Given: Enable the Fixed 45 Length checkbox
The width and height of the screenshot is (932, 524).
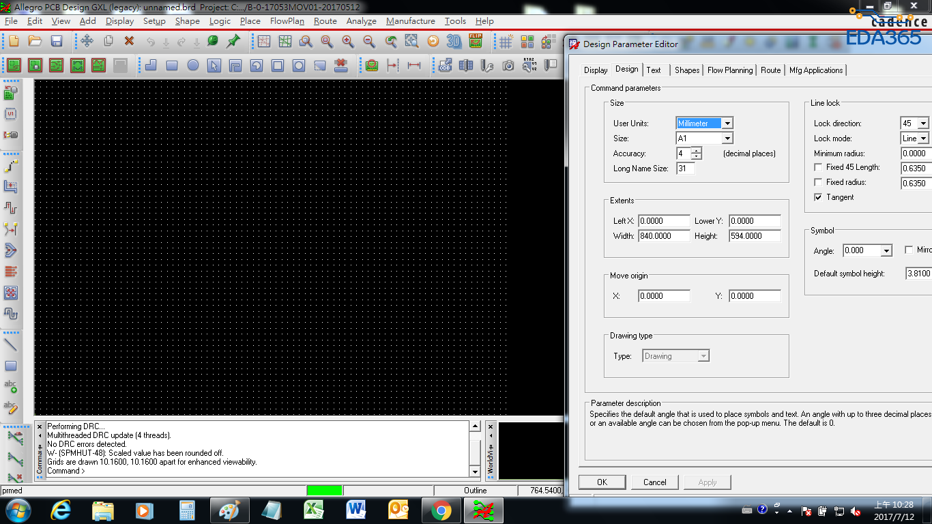Looking at the screenshot, I should click(818, 167).
